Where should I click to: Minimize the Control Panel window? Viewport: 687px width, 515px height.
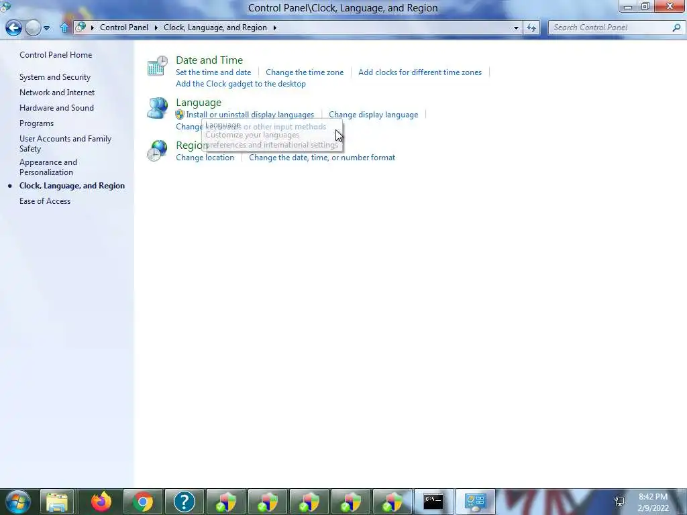(628, 7)
